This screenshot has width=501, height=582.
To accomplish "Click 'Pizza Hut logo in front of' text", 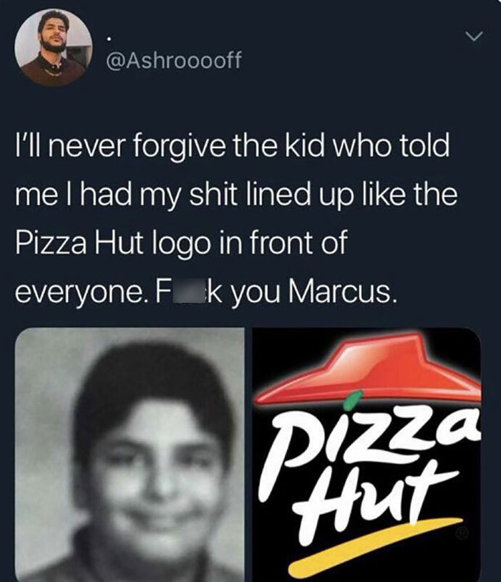I will pos(181,245).
